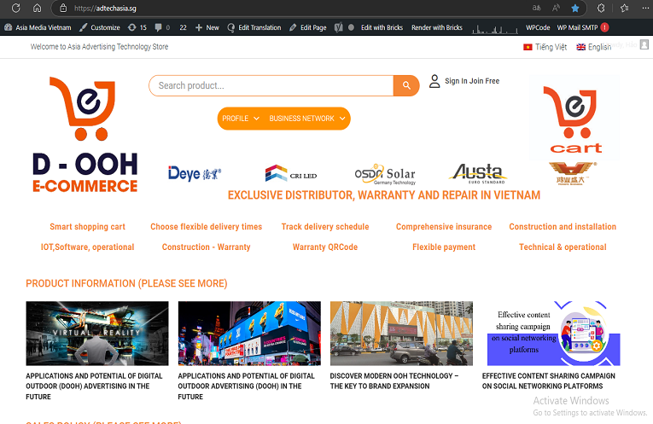Open the New menu in admin bar
This screenshot has width=653, height=424.
pyautogui.click(x=207, y=27)
